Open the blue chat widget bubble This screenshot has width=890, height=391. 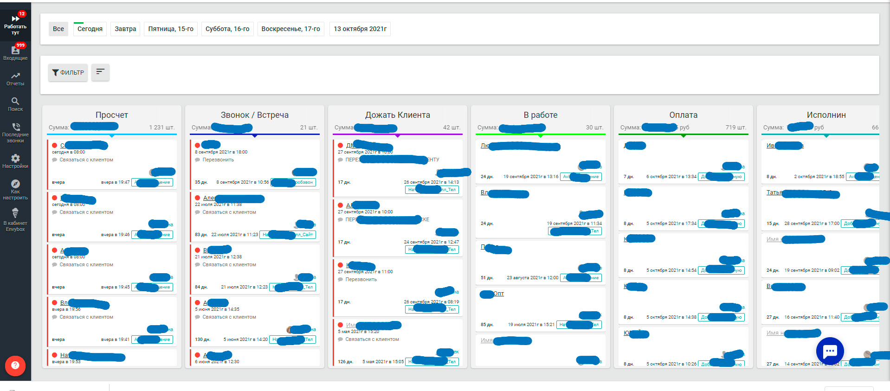click(830, 351)
